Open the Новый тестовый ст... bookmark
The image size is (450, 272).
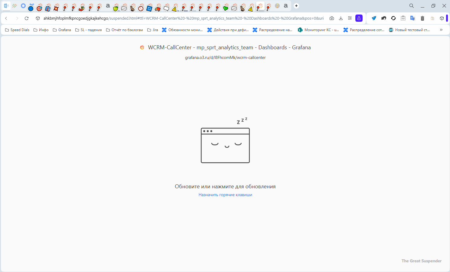point(409,30)
